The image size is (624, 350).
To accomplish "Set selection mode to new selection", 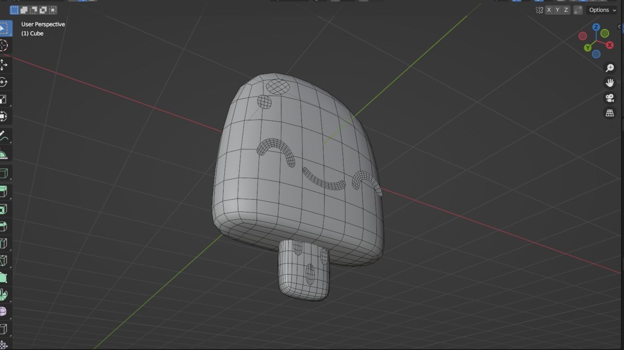I will pos(14,10).
